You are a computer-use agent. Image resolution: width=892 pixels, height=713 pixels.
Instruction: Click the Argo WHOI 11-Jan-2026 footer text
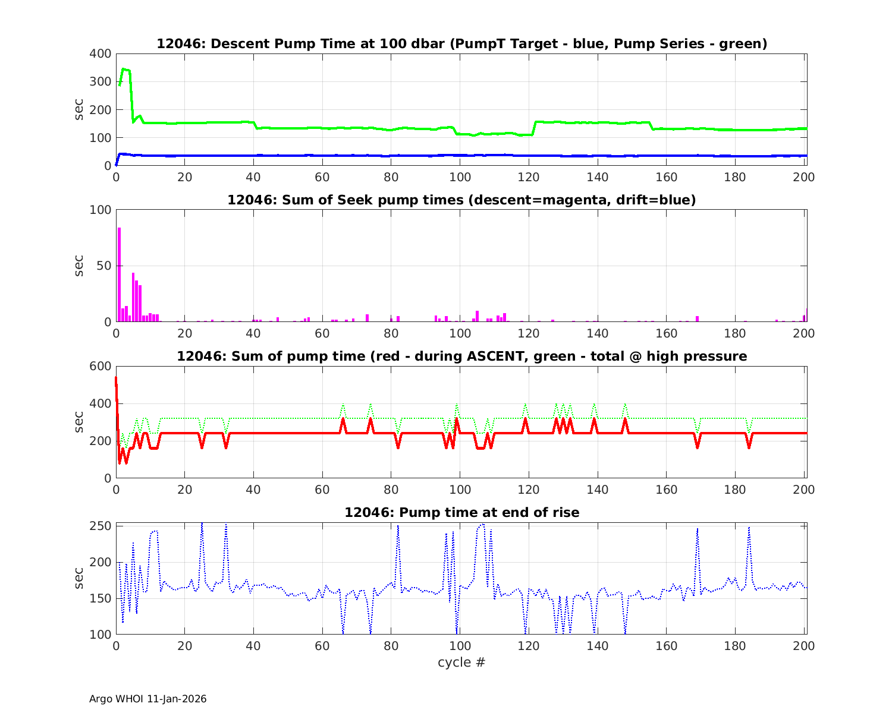coord(147,699)
